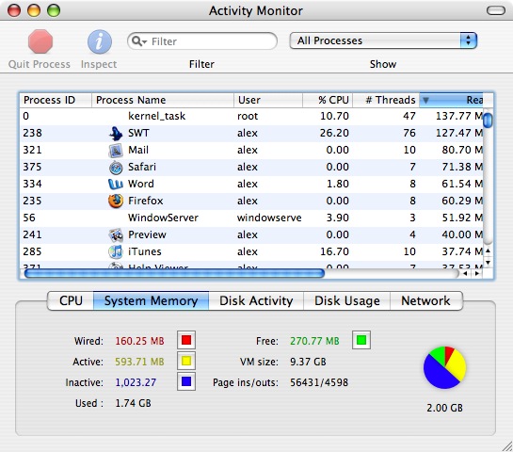Select the Mail app icon in list
513x452 pixels.
click(116, 151)
